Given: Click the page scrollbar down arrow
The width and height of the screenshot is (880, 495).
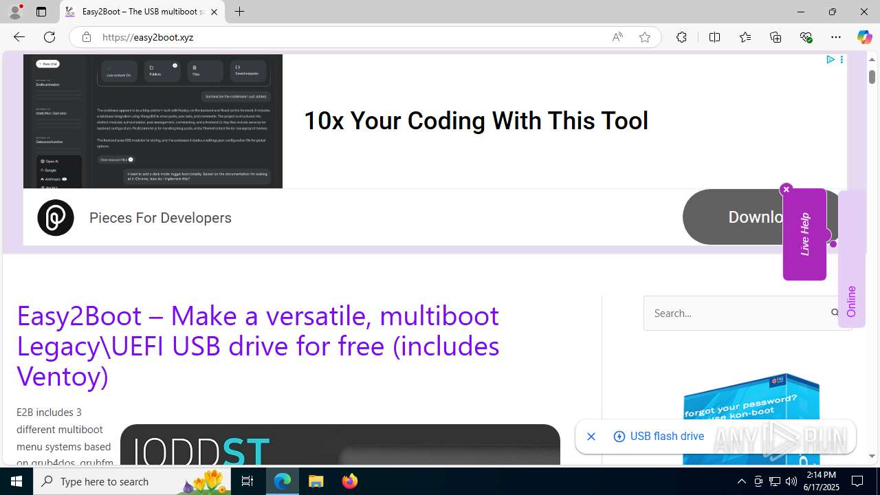Looking at the screenshot, I should tap(872, 456).
